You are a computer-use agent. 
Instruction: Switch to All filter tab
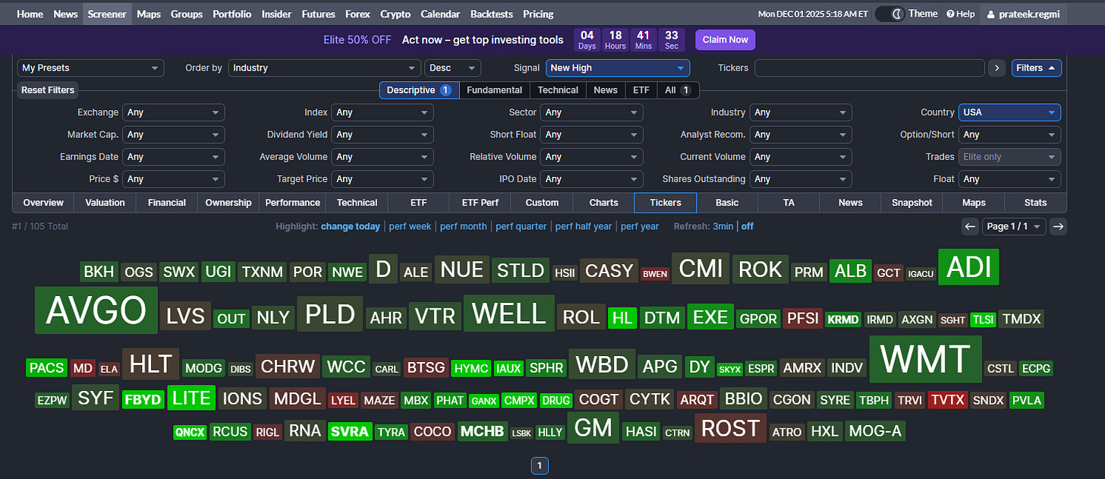(x=678, y=90)
